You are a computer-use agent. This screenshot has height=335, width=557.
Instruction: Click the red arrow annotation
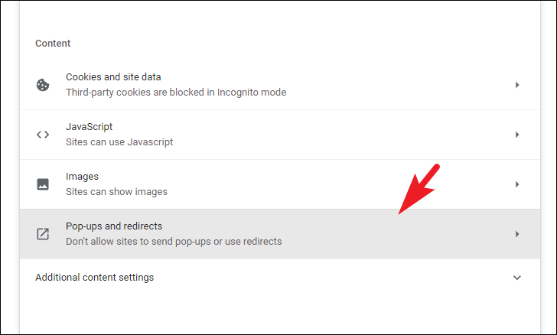coord(419,190)
